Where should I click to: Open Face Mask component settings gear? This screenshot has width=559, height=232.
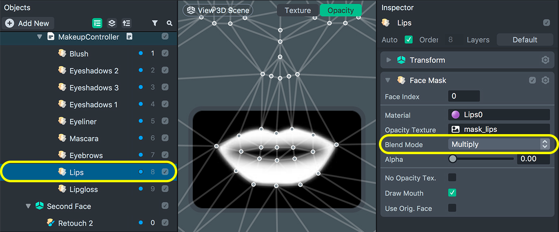pyautogui.click(x=545, y=80)
